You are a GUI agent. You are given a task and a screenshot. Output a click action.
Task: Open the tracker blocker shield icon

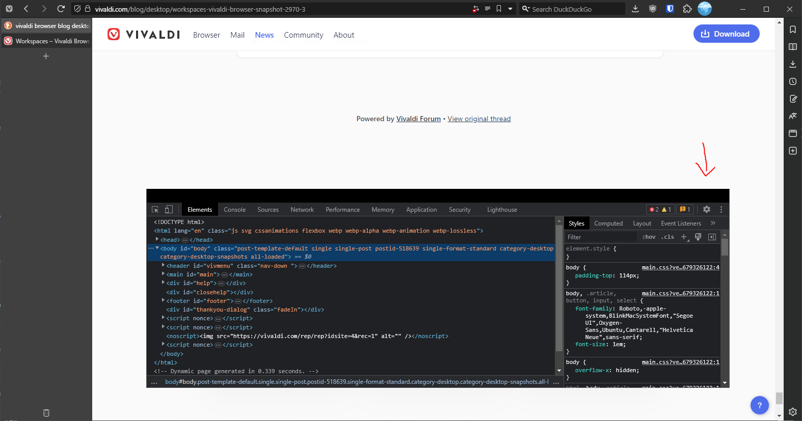[x=77, y=9]
